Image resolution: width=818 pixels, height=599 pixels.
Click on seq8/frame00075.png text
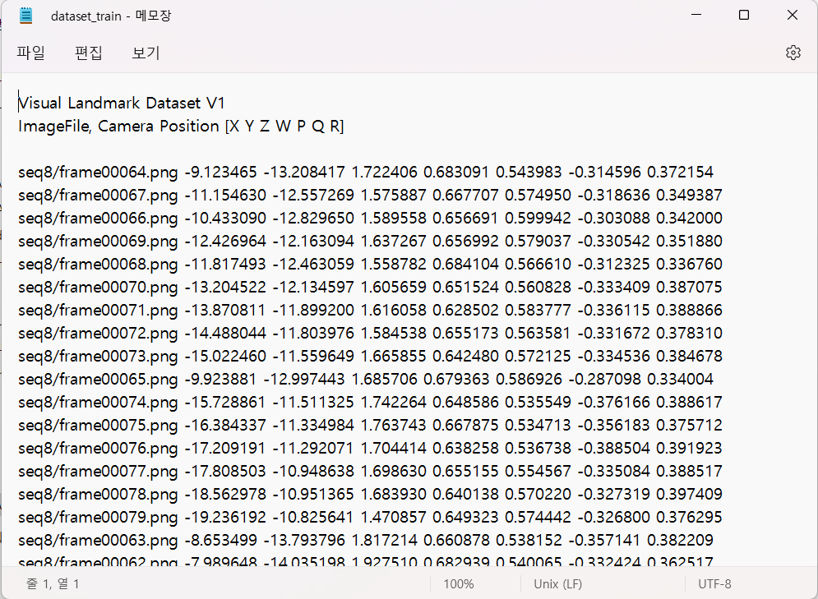tap(98, 425)
